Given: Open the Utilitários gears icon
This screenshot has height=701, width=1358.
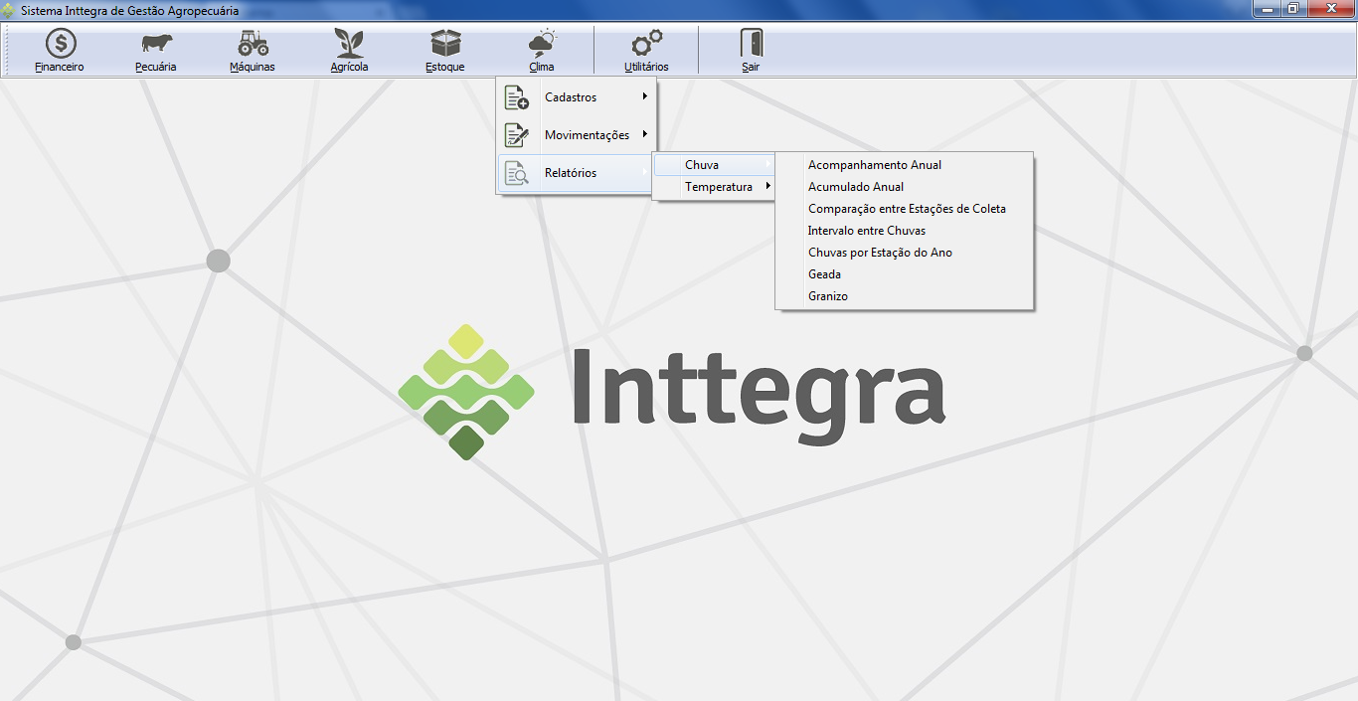Looking at the screenshot, I should pyautogui.click(x=646, y=44).
